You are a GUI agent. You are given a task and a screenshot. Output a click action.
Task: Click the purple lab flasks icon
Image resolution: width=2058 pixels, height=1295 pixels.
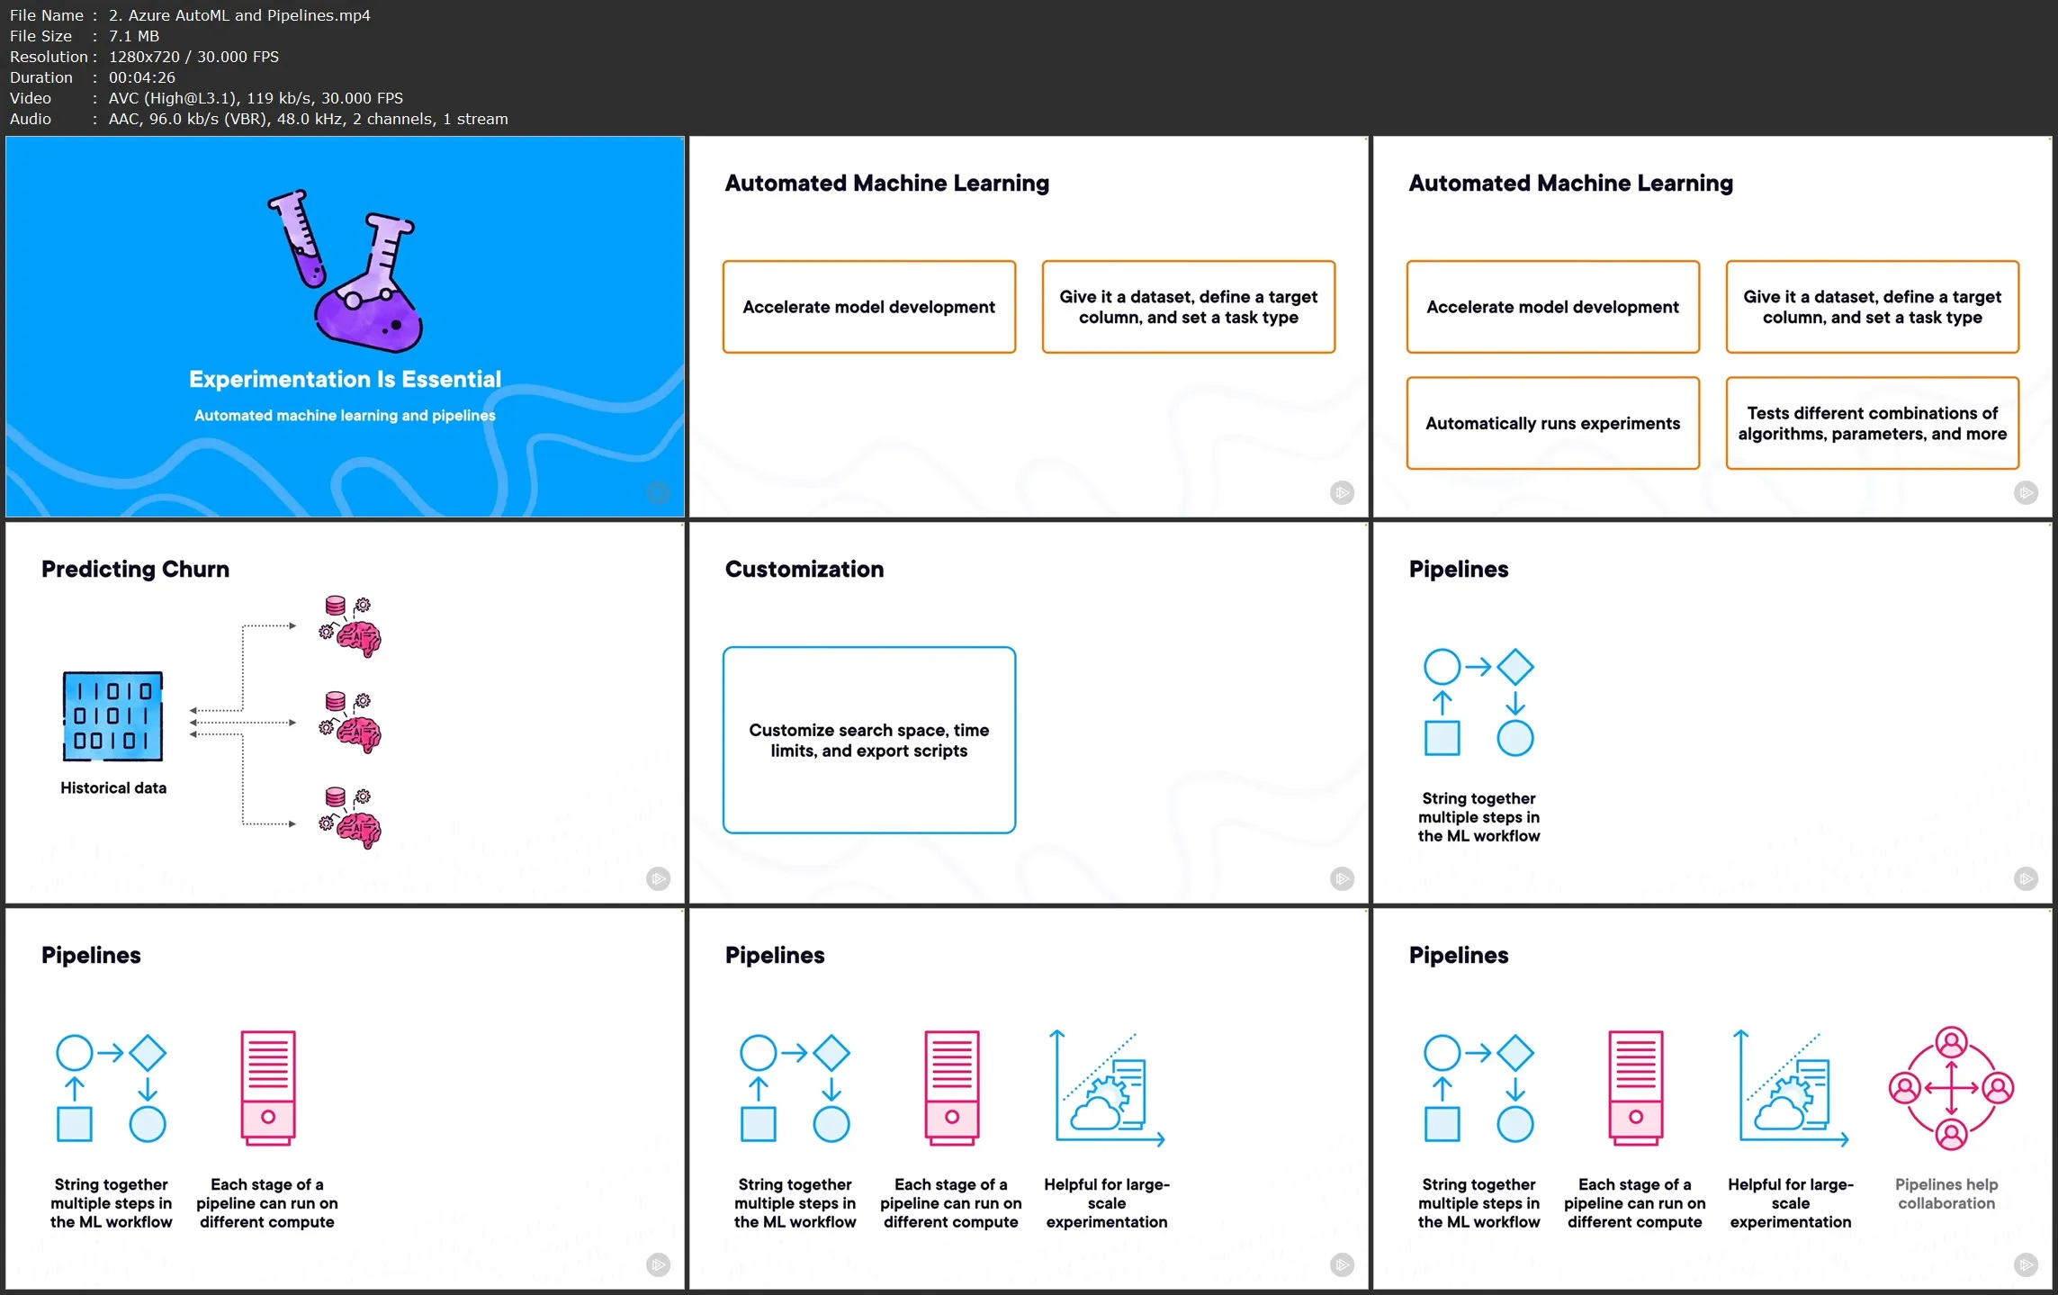(346, 271)
